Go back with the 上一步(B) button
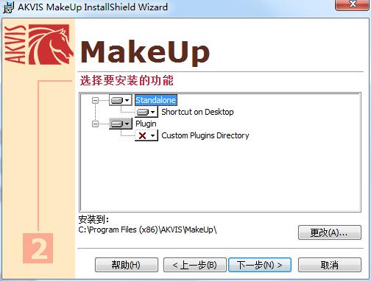 click(x=194, y=265)
